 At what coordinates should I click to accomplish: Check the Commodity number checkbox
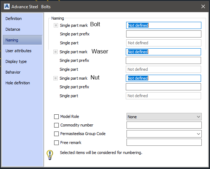coord(56,125)
